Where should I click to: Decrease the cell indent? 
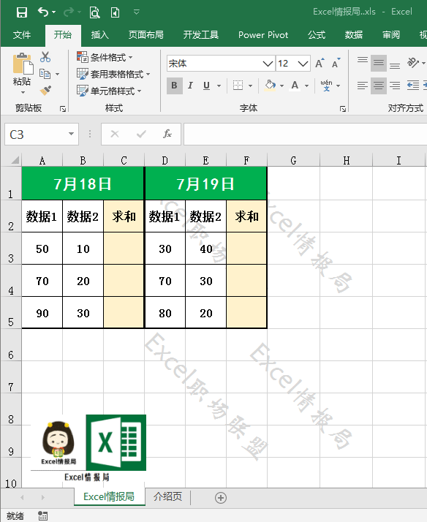click(413, 86)
